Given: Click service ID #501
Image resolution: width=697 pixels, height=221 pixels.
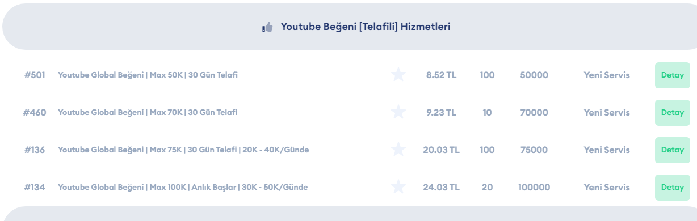Looking at the screenshot, I should point(35,75).
